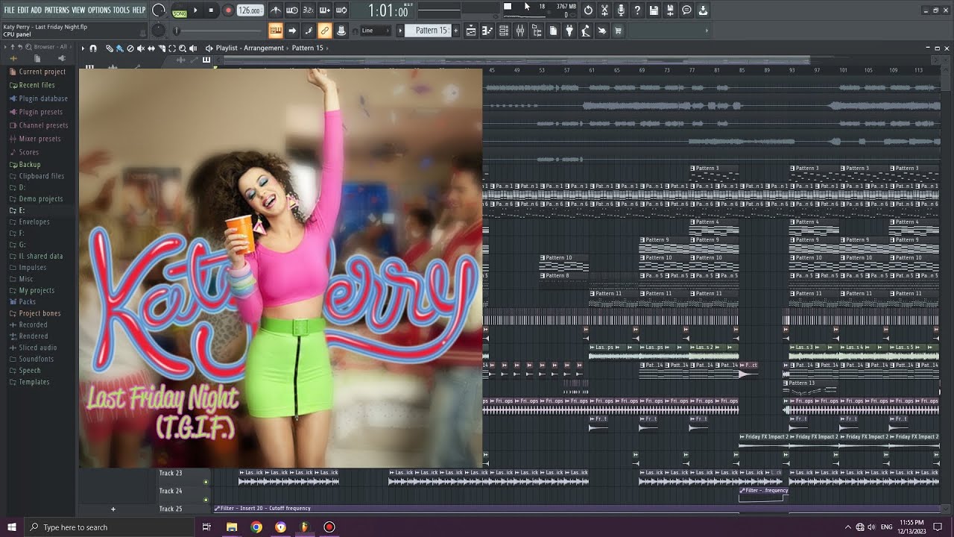Click the plus button beside Pattern 15

(456, 31)
